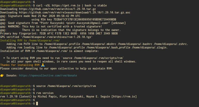Click the terminal cursor block at last prompt
This screenshot has width=199, height=107.
(x=37, y=104)
